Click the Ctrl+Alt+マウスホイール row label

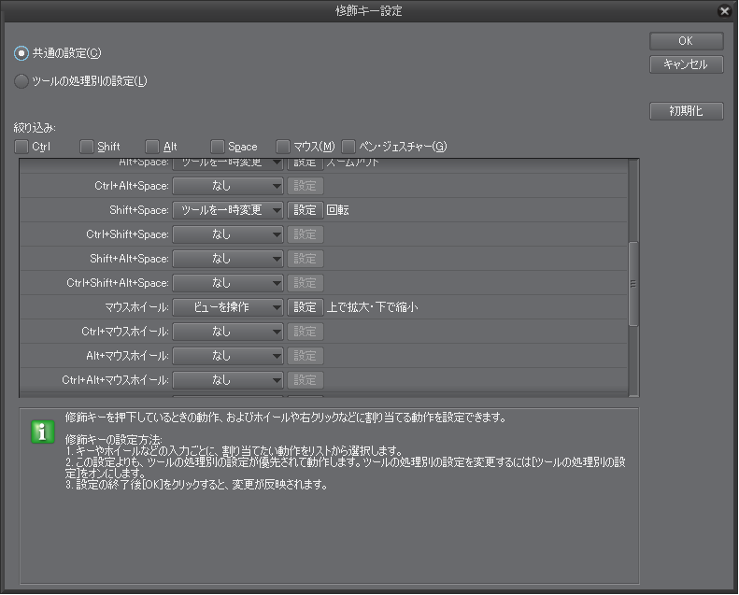pyautogui.click(x=116, y=380)
